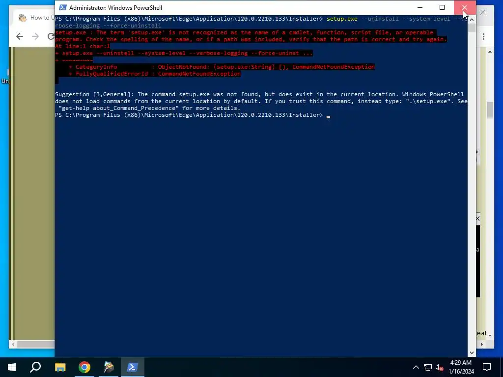
Task: Click the Chrome vertical scrollbar thumb
Action: click(490, 109)
